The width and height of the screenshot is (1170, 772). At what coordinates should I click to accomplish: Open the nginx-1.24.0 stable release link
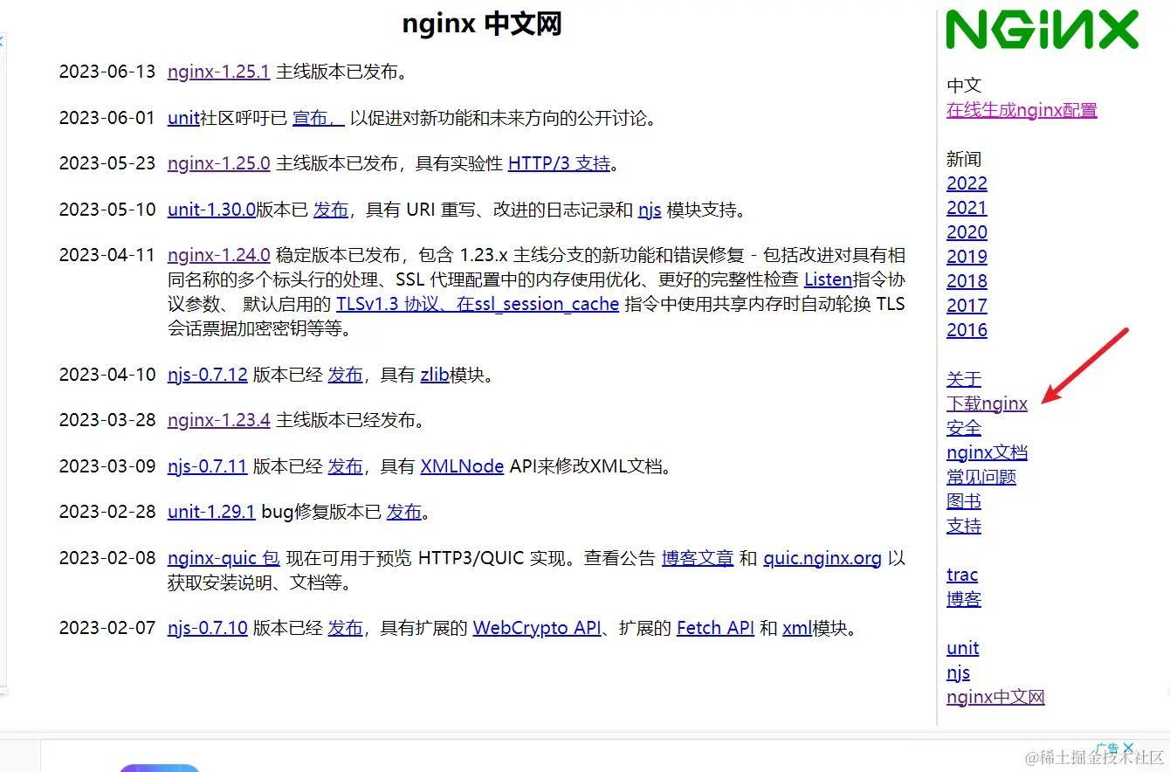(218, 255)
